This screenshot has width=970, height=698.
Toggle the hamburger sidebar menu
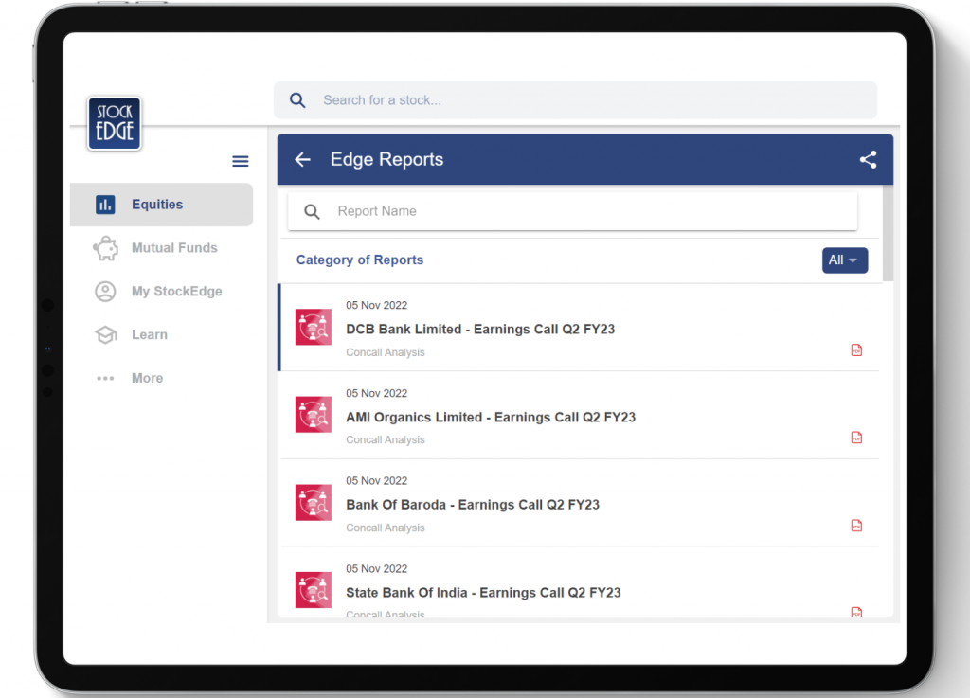(240, 161)
